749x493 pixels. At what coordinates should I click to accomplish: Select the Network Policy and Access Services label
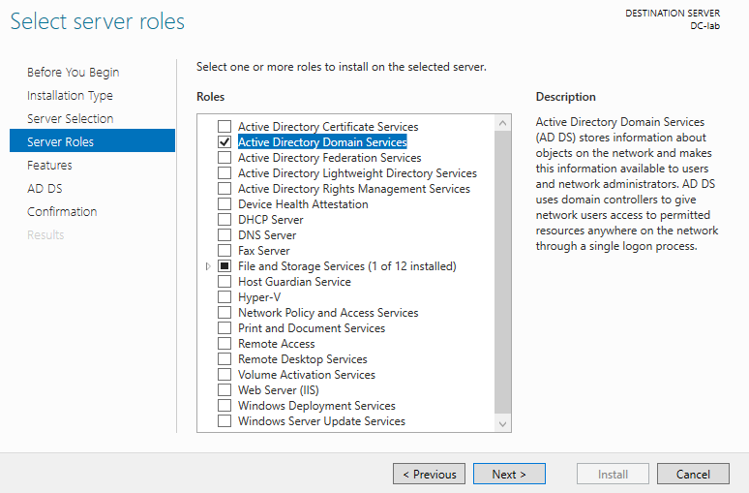[x=328, y=313]
